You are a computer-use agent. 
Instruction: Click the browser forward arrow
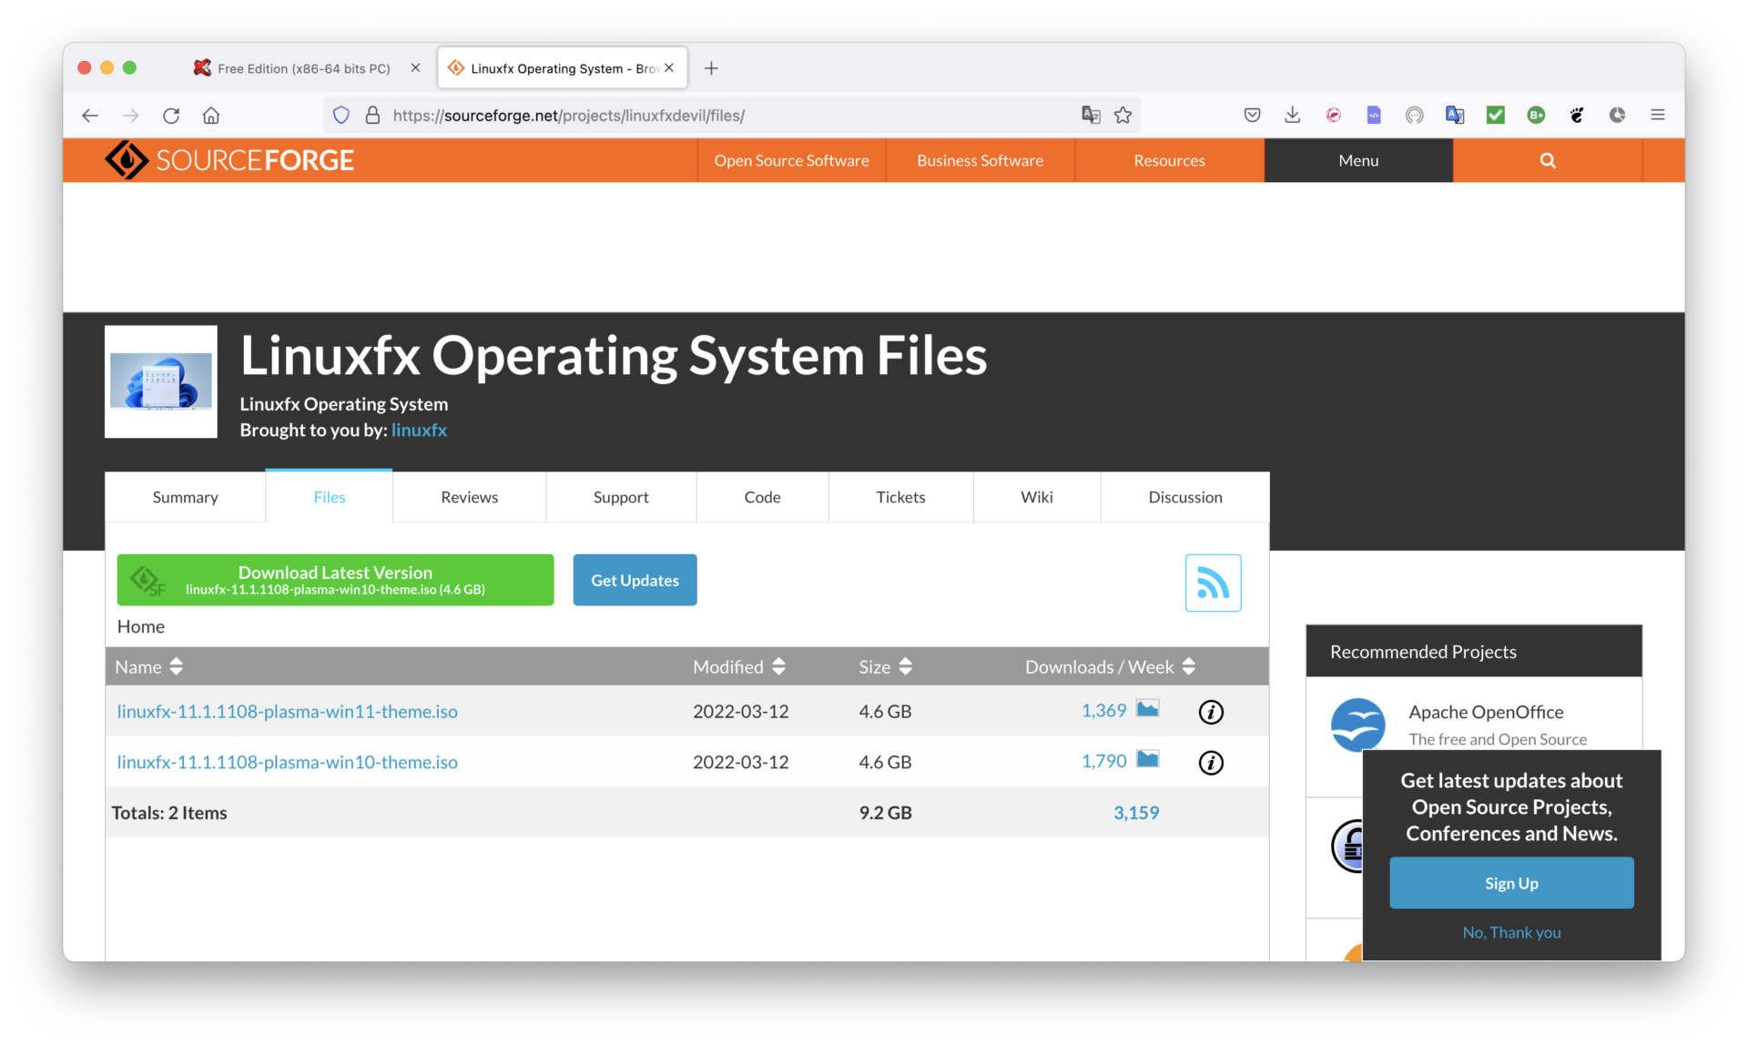[130, 116]
